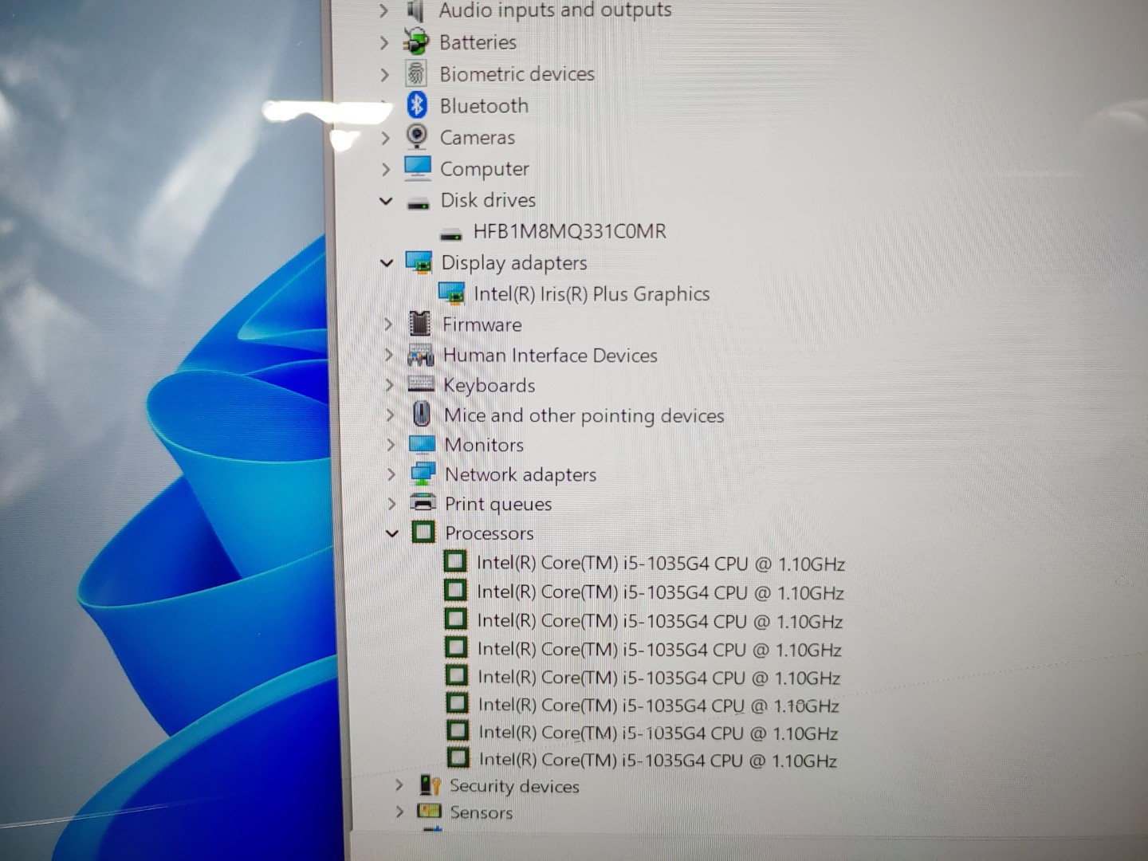Collapse the Disk drives category
The width and height of the screenshot is (1148, 861).
pos(387,200)
